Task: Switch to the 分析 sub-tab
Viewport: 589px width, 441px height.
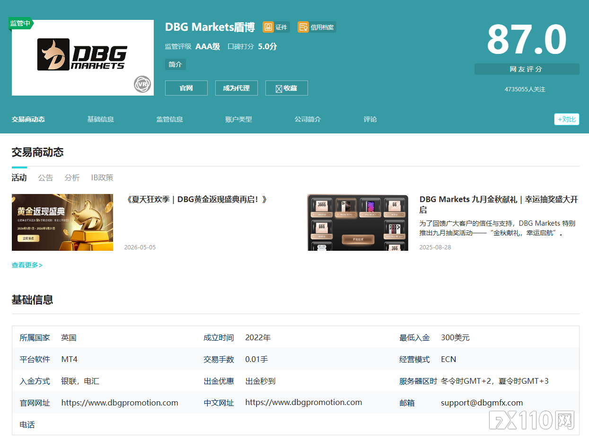Action: 72,178
